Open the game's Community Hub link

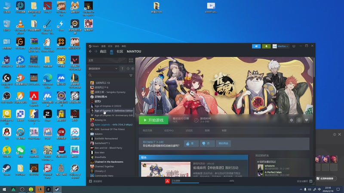pos(169,130)
